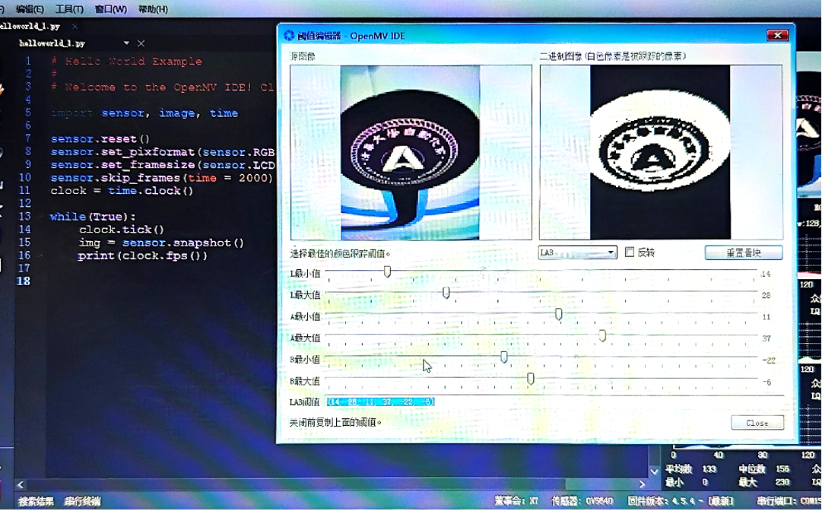Click the A最大值 value 37

click(x=766, y=338)
